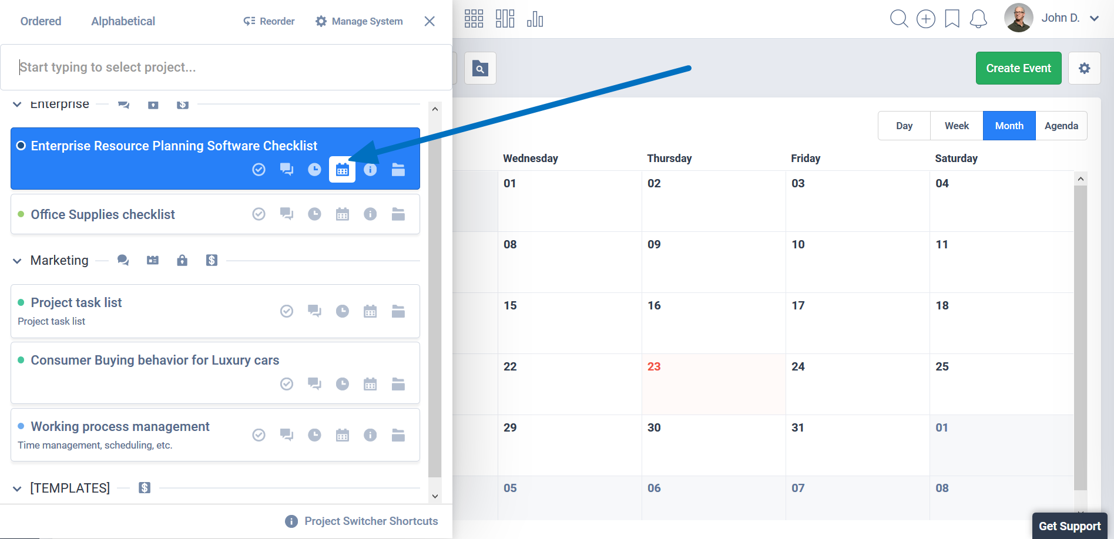Open Project Switcher Shortcuts link
This screenshot has width=1114, height=539.
pyautogui.click(x=371, y=521)
